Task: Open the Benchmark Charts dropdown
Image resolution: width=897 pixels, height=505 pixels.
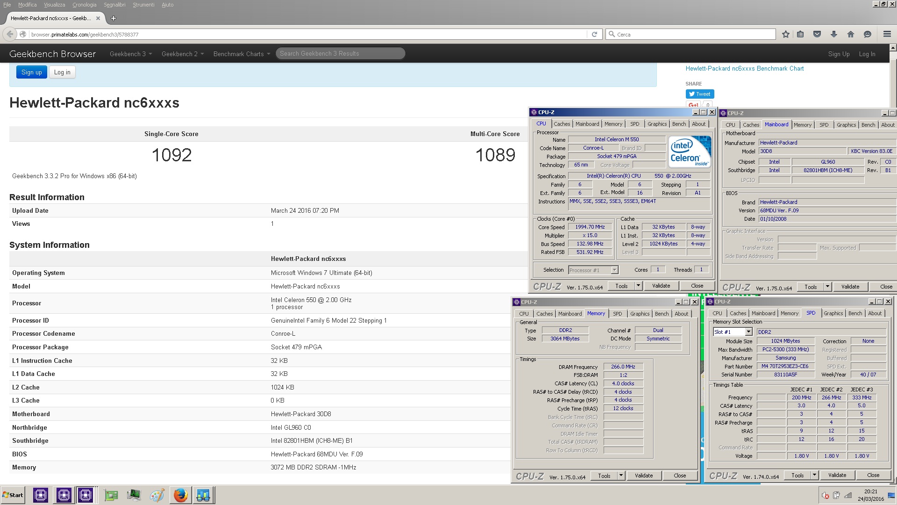Action: click(242, 54)
